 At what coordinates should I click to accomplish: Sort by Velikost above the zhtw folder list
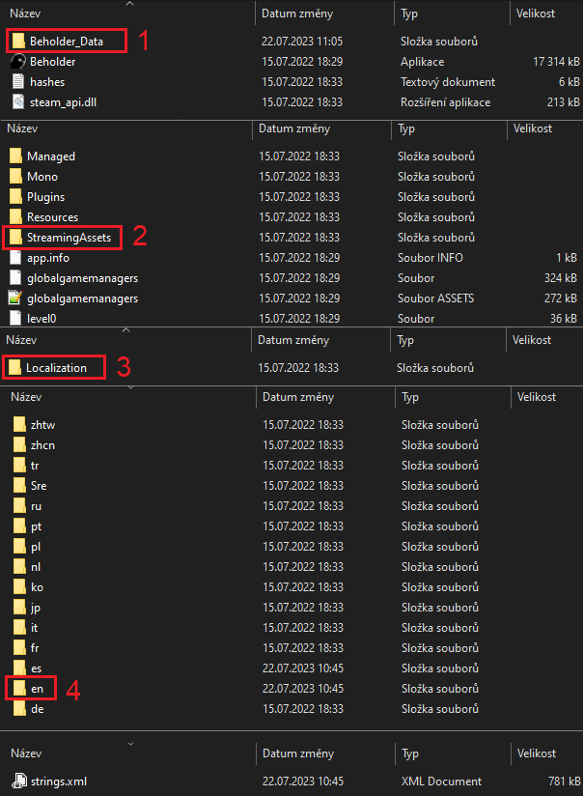tap(537, 396)
